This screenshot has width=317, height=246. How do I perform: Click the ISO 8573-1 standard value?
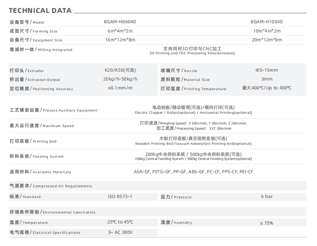(120, 197)
